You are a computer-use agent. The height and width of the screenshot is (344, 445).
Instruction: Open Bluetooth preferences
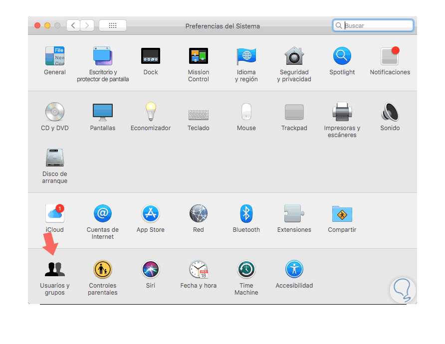246,213
